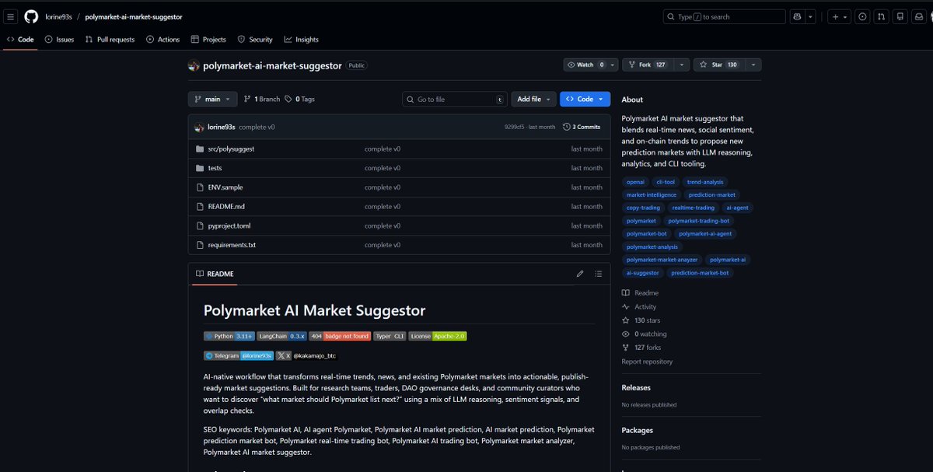This screenshot has width=933, height=472.
Task: Open the Projects tab
Action: pyautogui.click(x=208, y=40)
